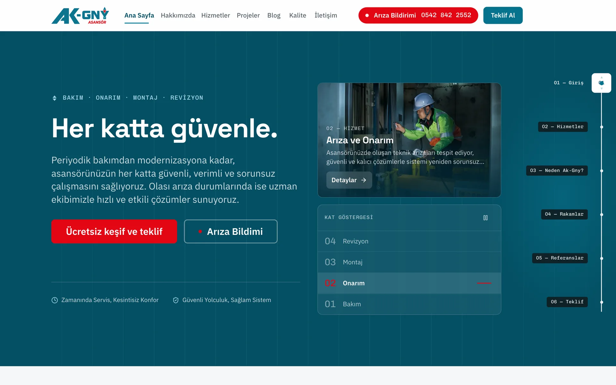Click the red active line on Onarım row
The width and height of the screenshot is (616, 385).
[484, 283]
